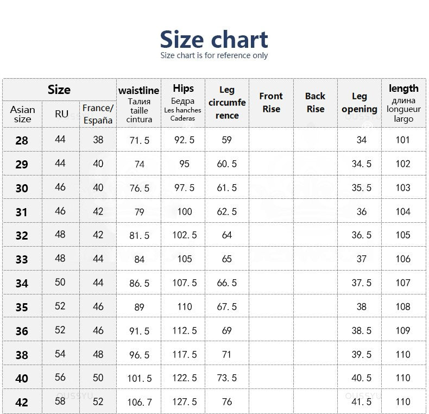The image size is (429, 414).
Task: Select Asian size 32 row label
Action: (x=22, y=235)
